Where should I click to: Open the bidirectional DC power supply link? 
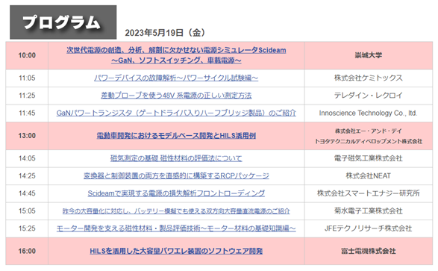point(176,211)
